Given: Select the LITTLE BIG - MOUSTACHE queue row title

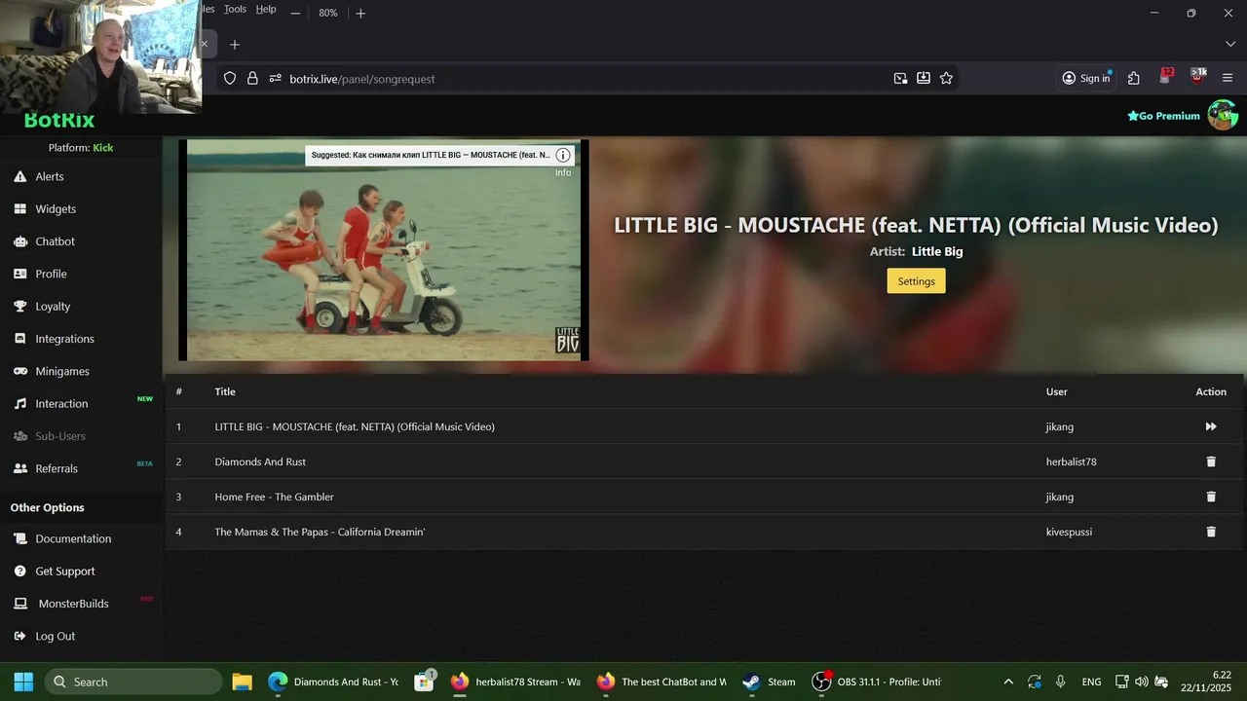Looking at the screenshot, I should pos(355,426).
